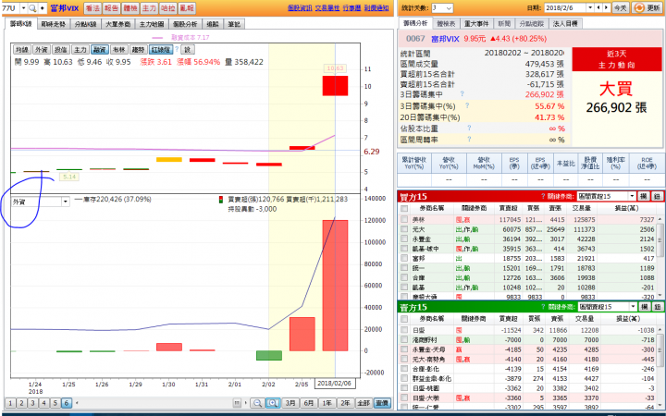This screenshot has width=666, height=416.
Task: Click the 主力 button in the orange toolbar
Action: (149, 8)
